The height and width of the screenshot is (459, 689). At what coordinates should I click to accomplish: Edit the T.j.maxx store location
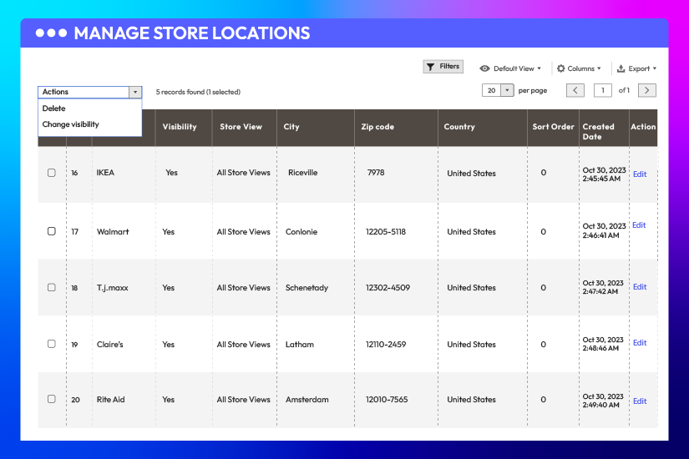tap(640, 287)
